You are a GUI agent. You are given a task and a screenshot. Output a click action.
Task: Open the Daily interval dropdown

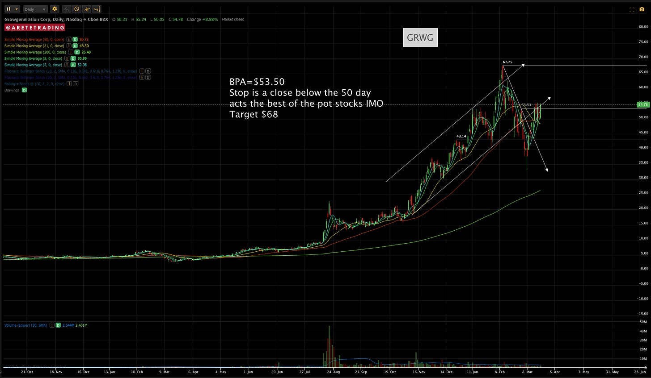click(x=35, y=9)
